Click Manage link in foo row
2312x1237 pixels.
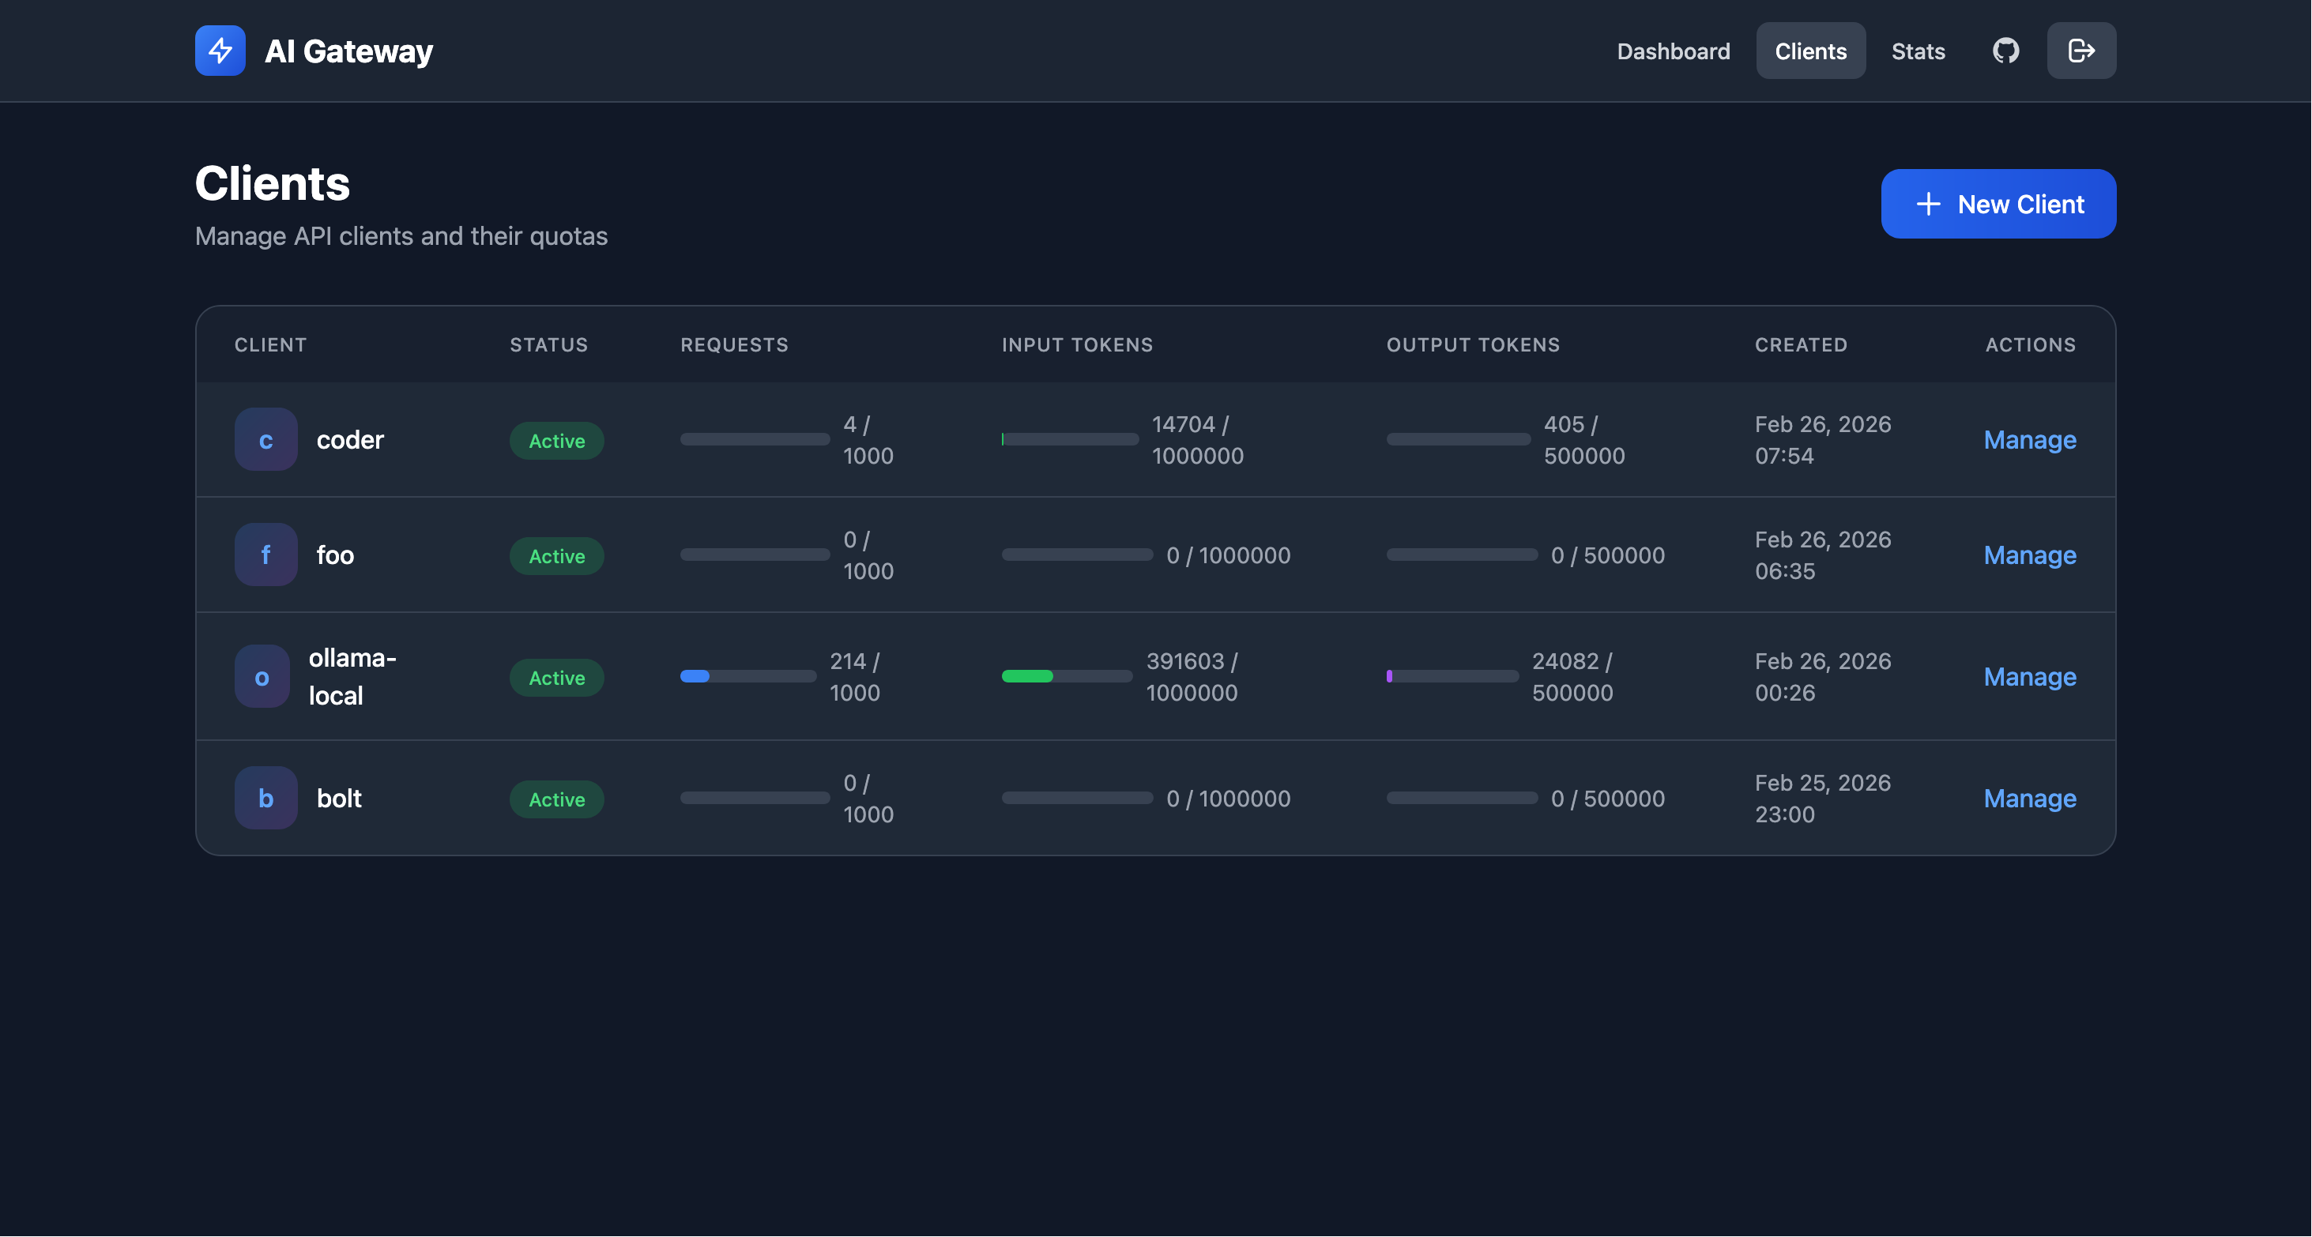click(2029, 555)
